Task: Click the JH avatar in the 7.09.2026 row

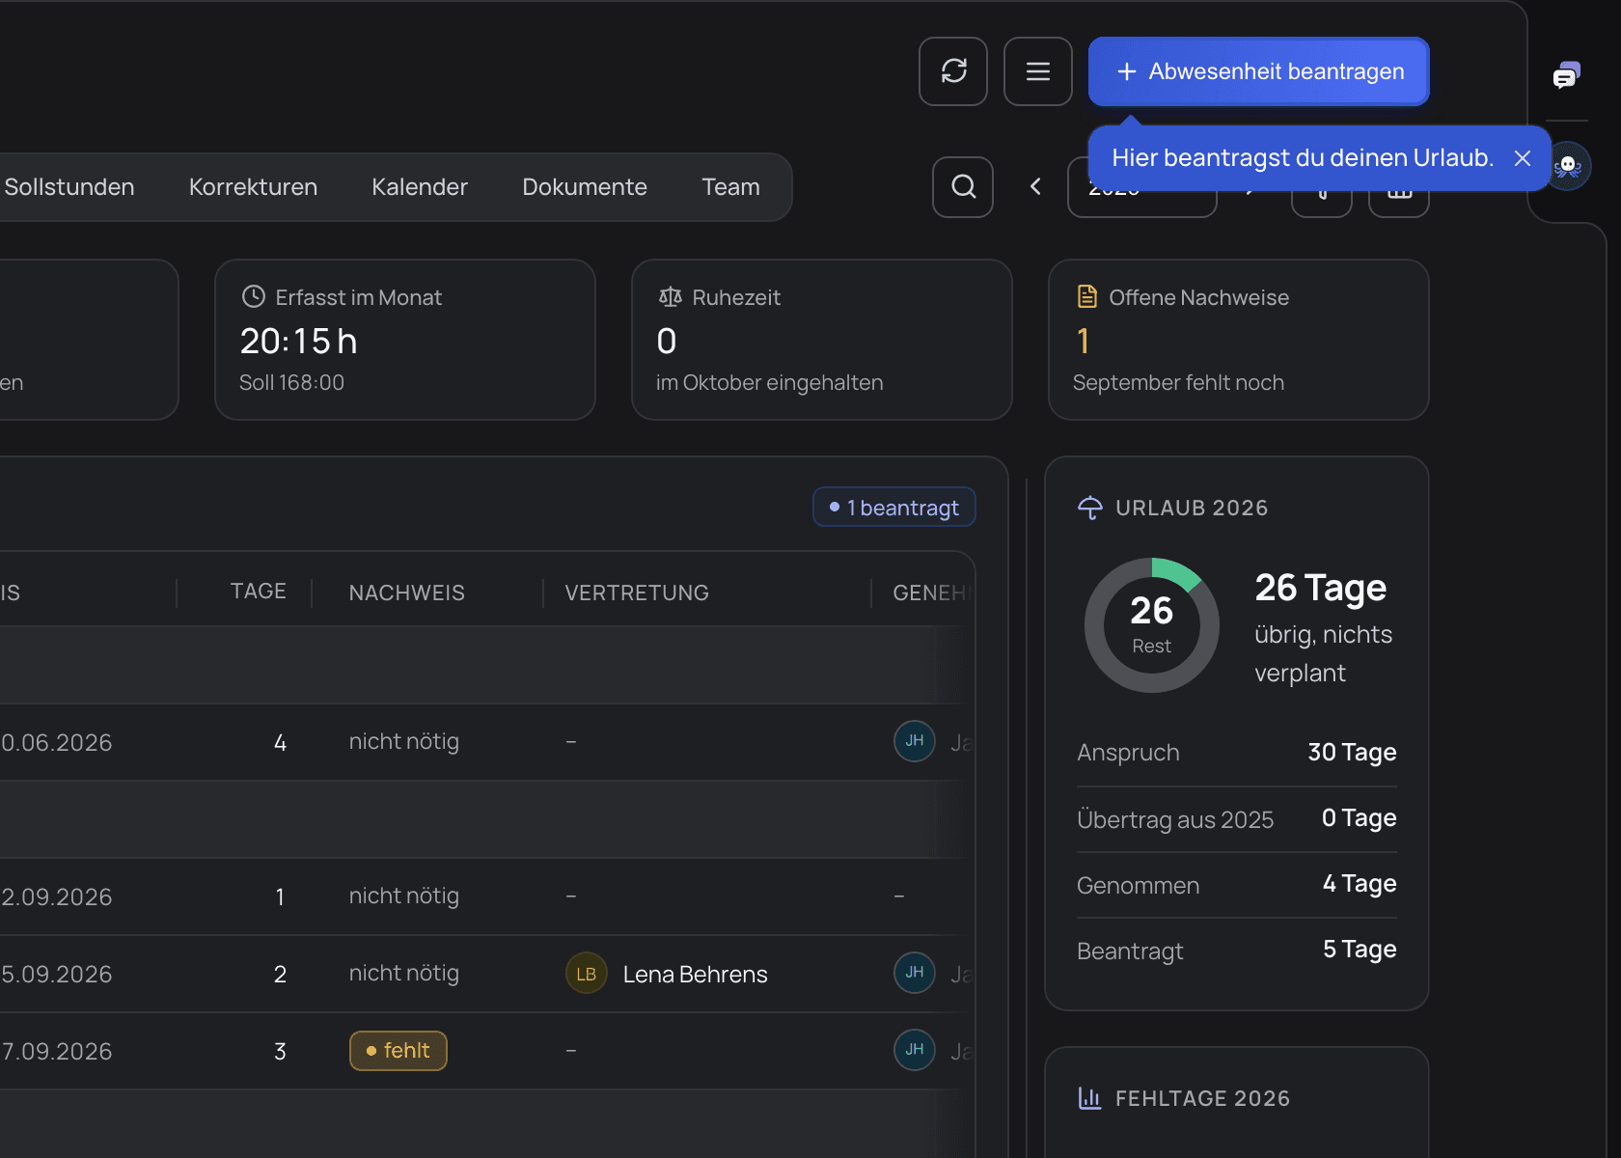Action: click(x=915, y=1050)
